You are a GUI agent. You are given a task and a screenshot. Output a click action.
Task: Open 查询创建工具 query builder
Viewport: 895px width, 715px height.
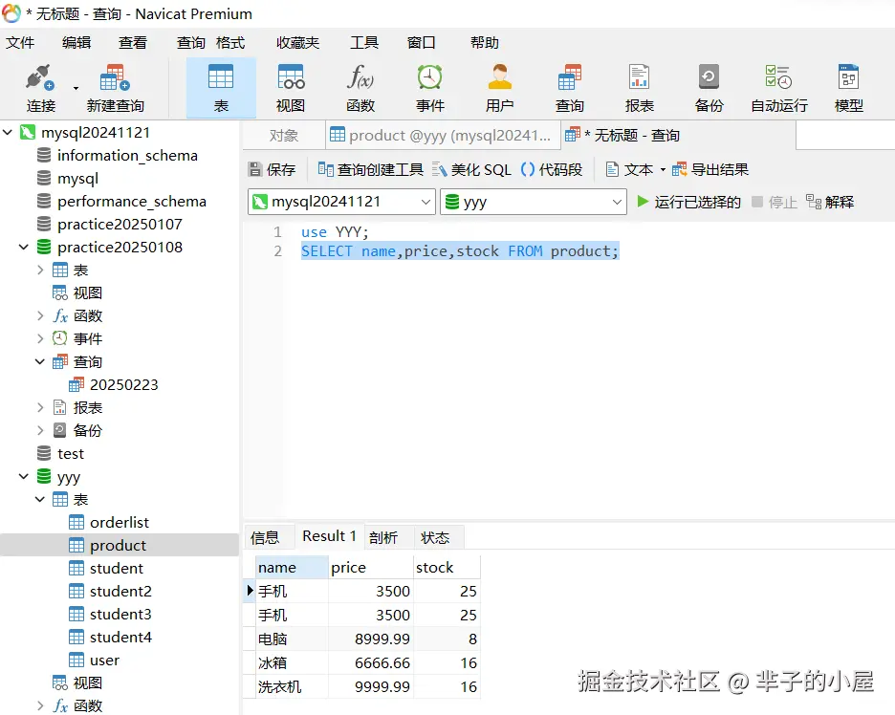tap(370, 169)
